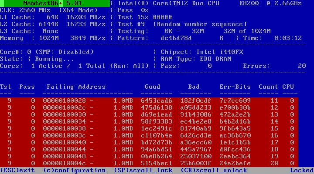Select the (SP)scroll_lock option

tap(143, 171)
